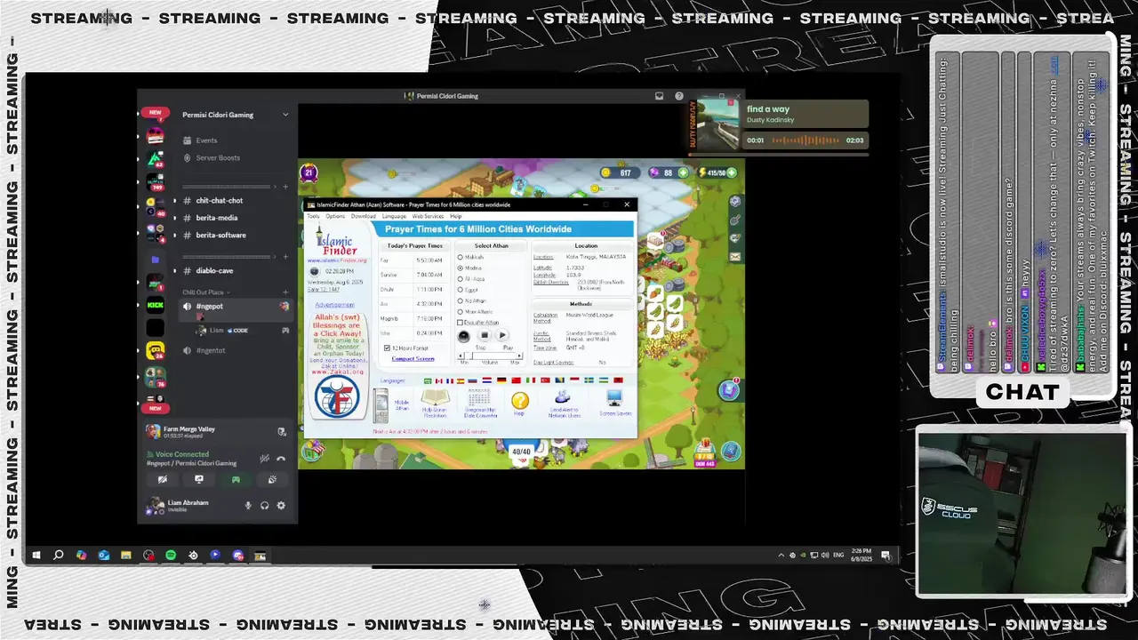Open Spotify from the taskbar
Screen dimensions: 1138x640
(171, 556)
